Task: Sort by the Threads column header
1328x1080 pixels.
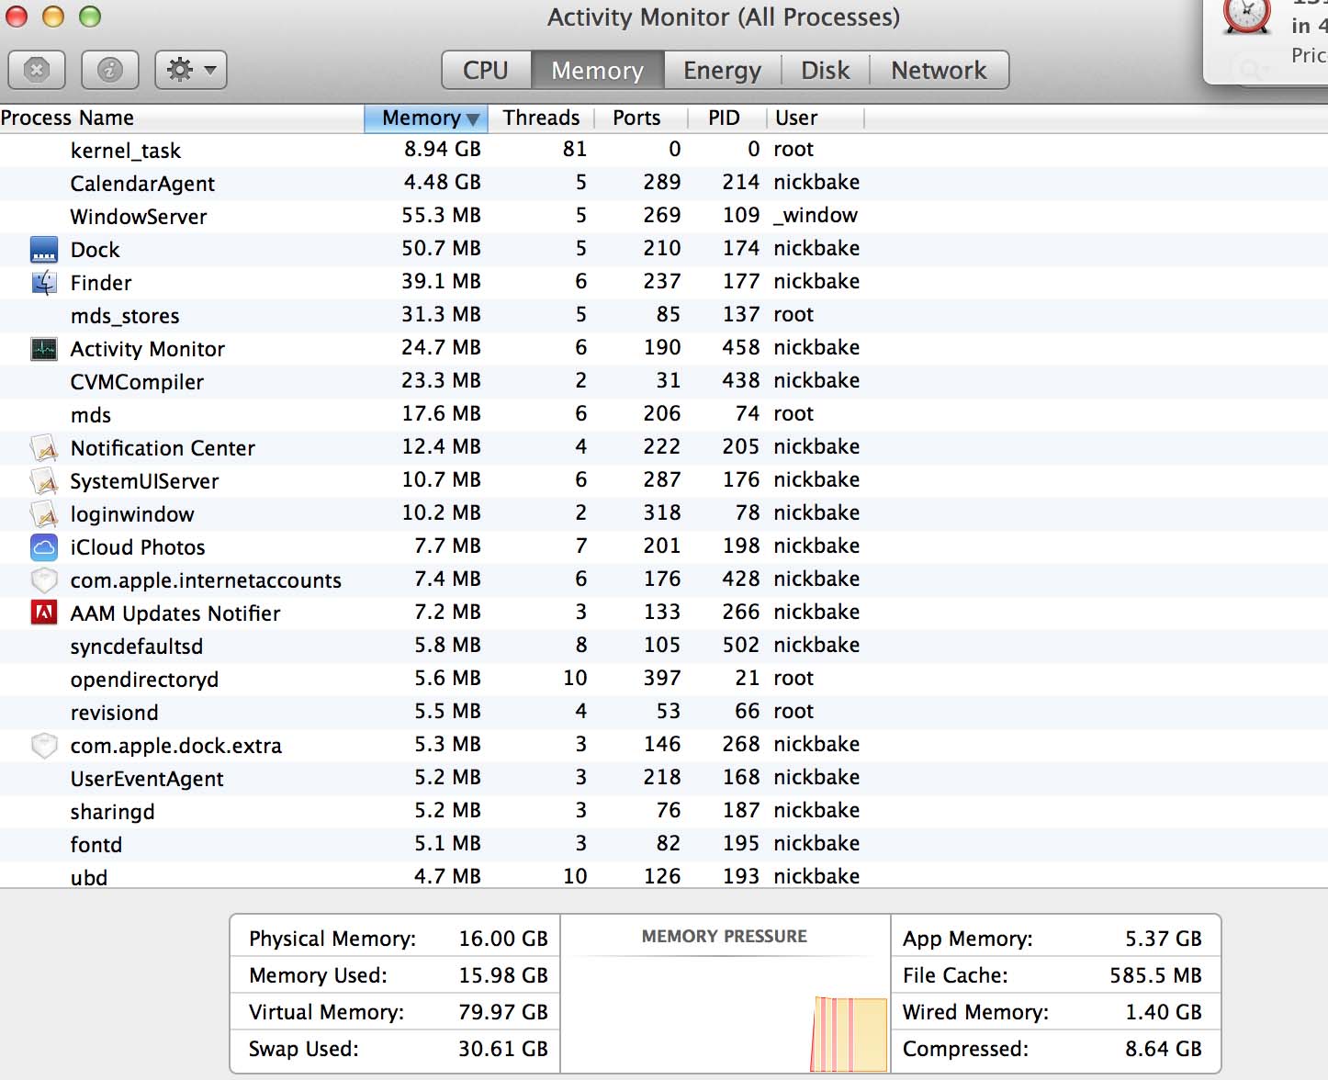Action: 542,118
